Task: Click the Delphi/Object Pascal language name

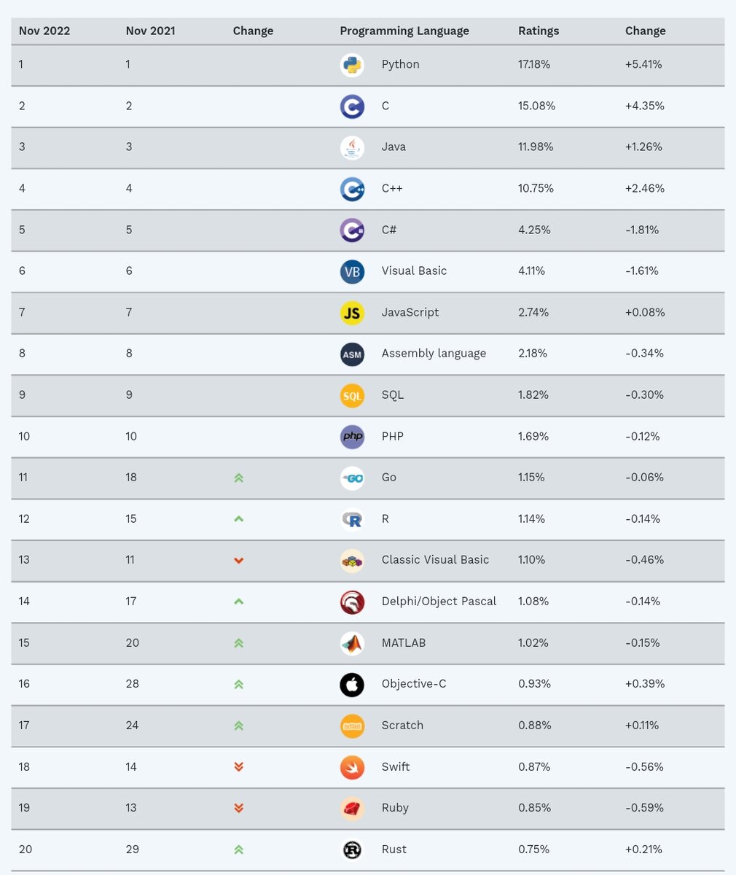Action: 439,602
